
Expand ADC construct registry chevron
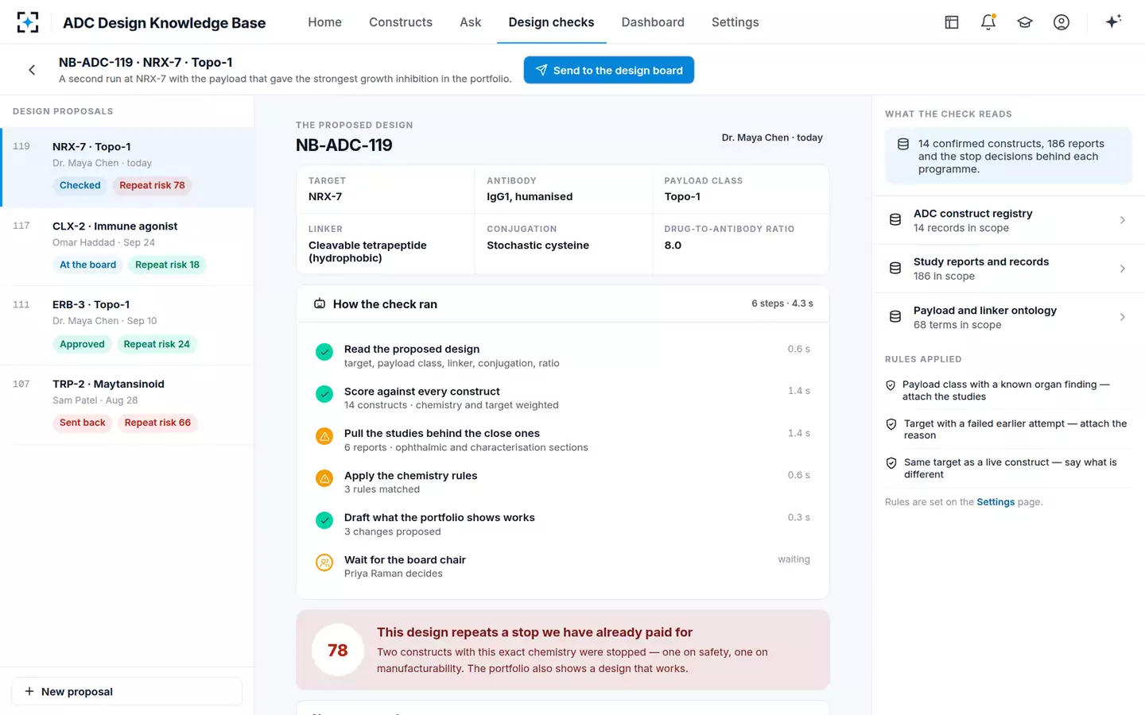1123,220
